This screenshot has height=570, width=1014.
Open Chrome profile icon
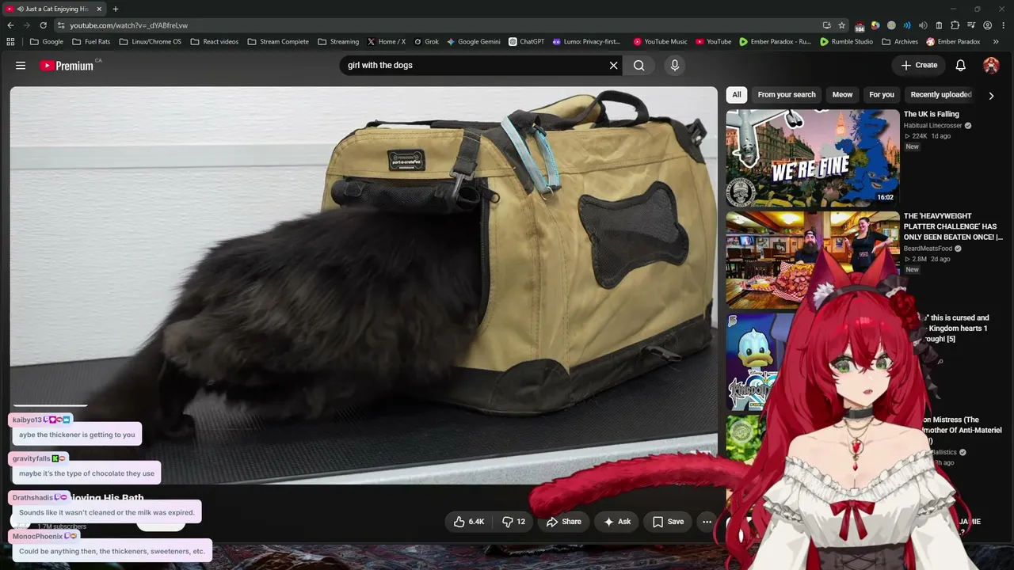pyautogui.click(x=987, y=25)
